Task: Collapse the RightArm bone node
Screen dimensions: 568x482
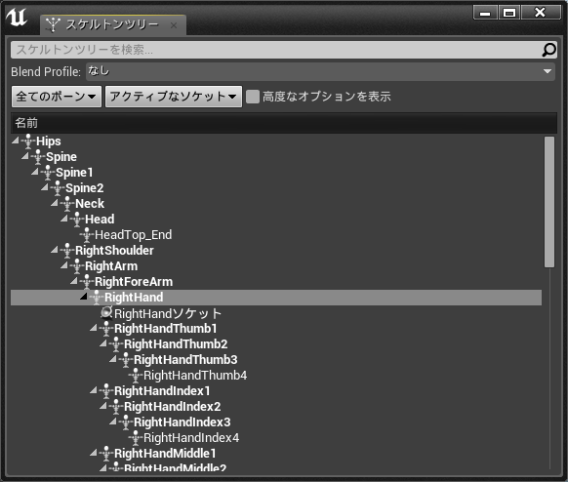Action: click(64, 265)
